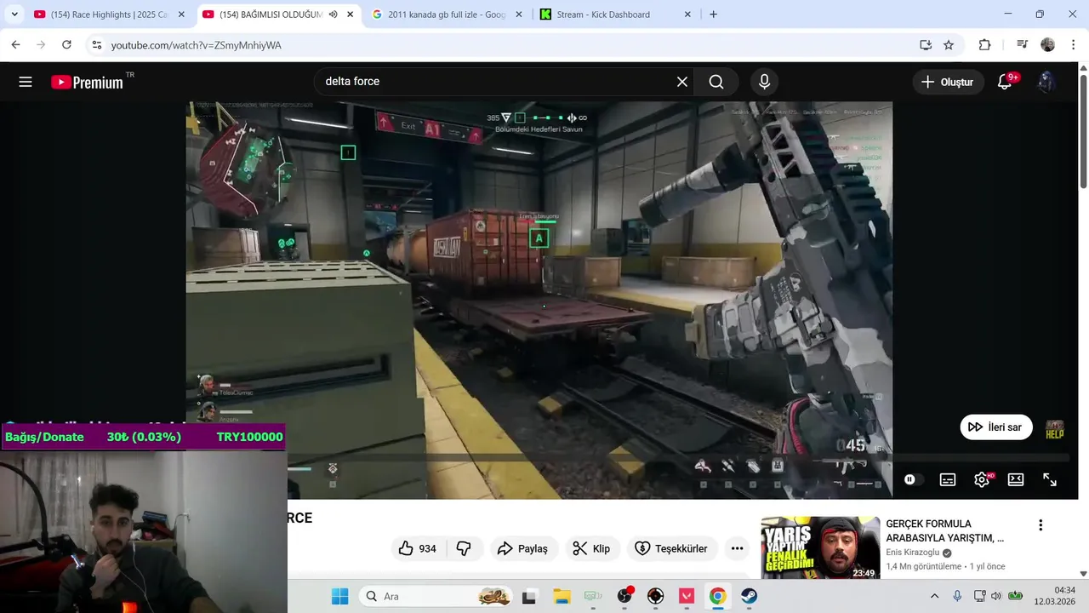Expand Chrome tab search dropdown
1089x613 pixels.
point(14,14)
